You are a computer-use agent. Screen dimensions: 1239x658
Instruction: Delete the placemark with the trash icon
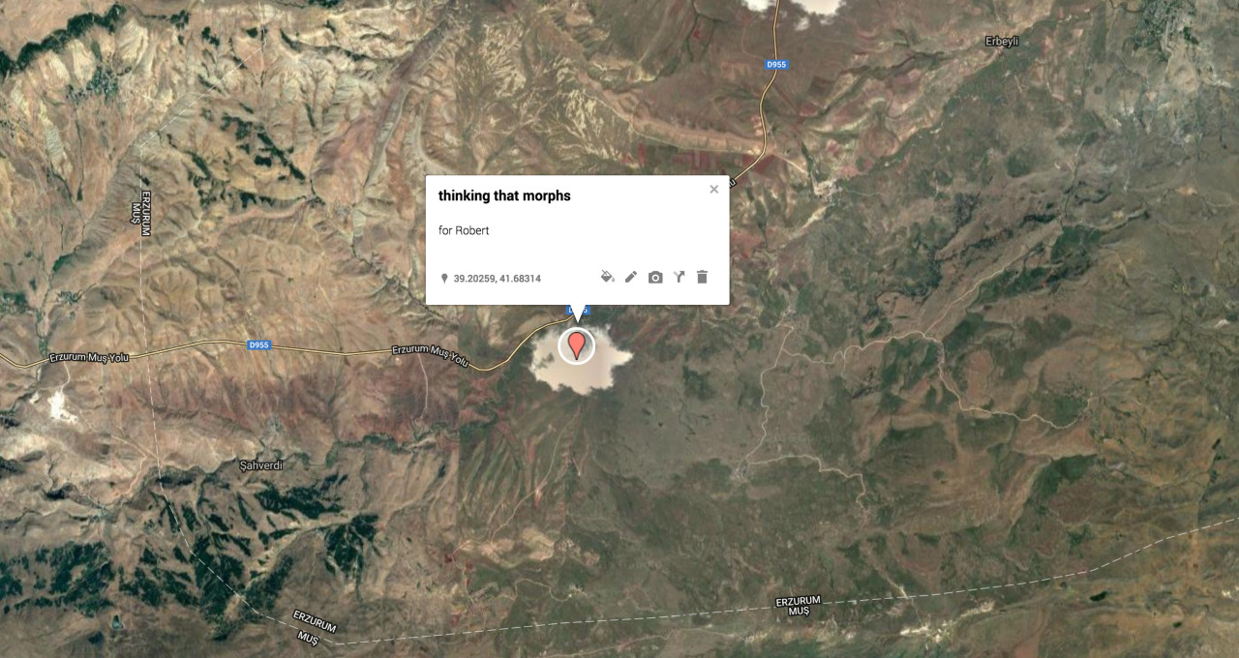click(x=703, y=277)
